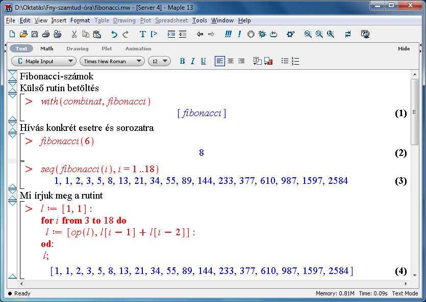Viewport: 426px width, 302px height.
Task: Insert plain text with the T icon
Action: pyautogui.click(x=142, y=34)
